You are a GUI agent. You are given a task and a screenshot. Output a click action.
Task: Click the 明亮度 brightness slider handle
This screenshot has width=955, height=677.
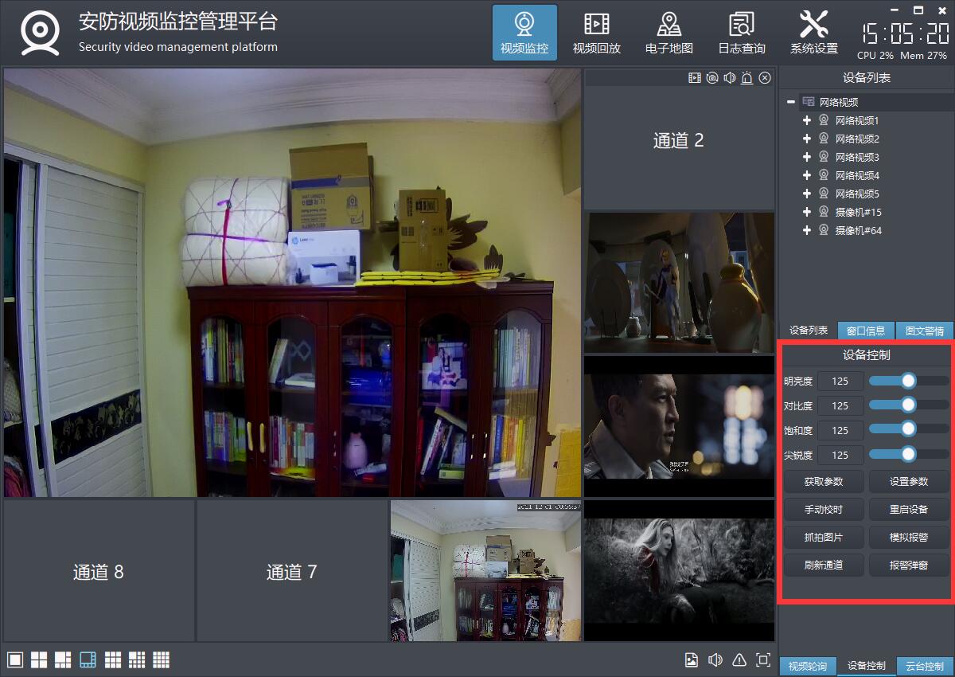(908, 381)
